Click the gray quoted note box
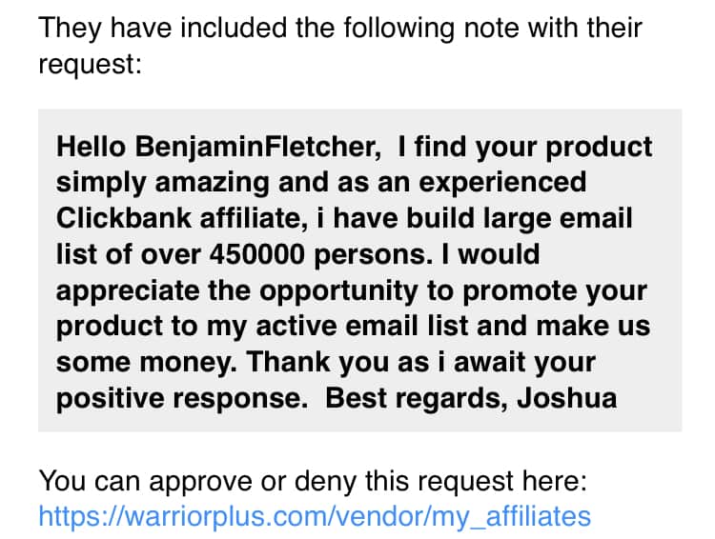The height and width of the screenshot is (539, 715). (x=359, y=270)
